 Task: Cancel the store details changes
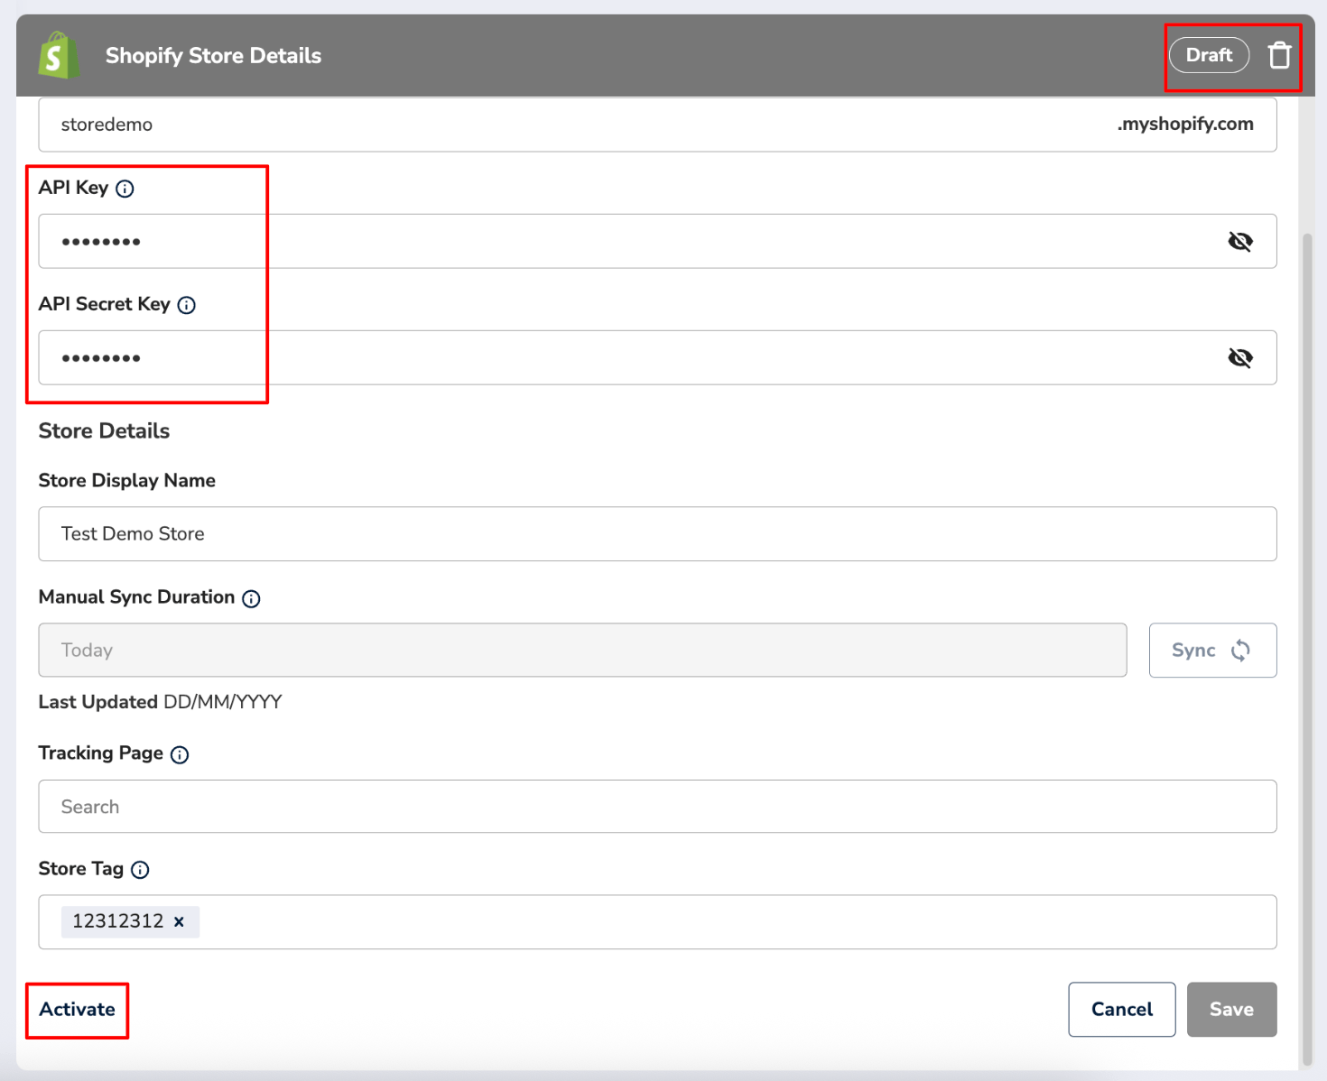click(x=1122, y=1009)
